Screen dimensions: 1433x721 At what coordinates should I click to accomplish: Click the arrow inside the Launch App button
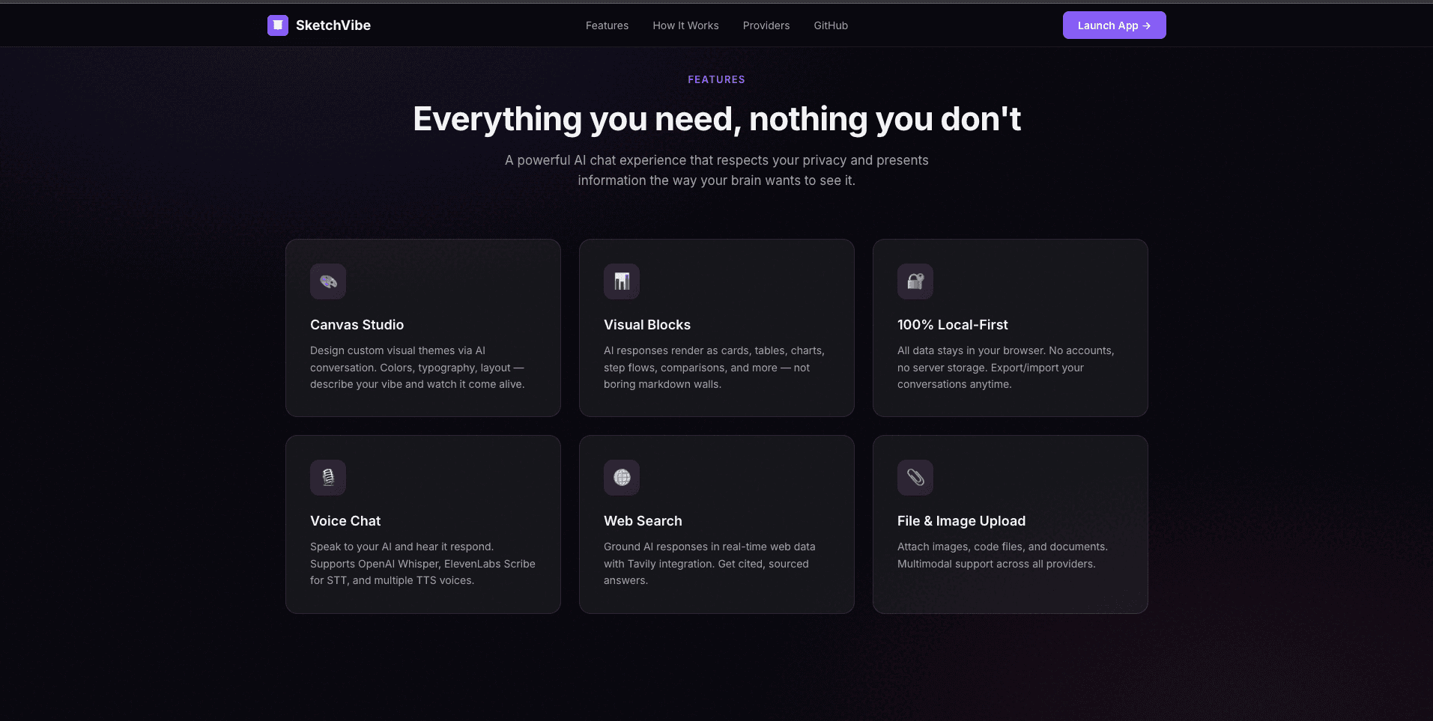(x=1146, y=25)
